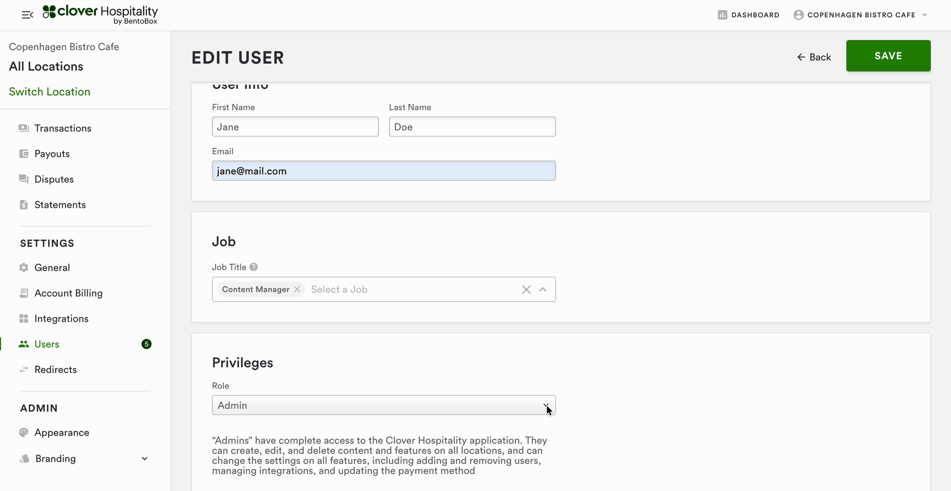The width and height of the screenshot is (951, 491).
Task: Collapse the sidebar with the hamburger icon
Action: pos(27,15)
